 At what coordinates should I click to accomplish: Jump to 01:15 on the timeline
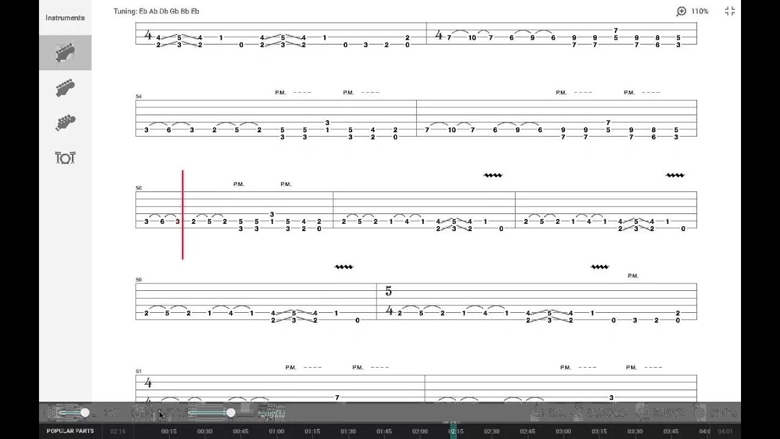pyautogui.click(x=312, y=432)
